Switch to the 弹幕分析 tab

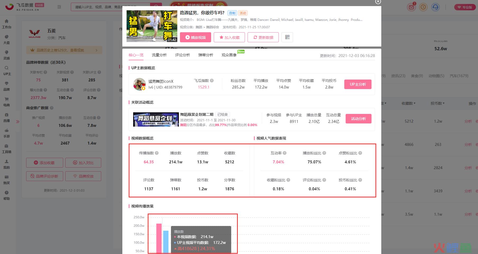pyautogui.click(x=206, y=55)
